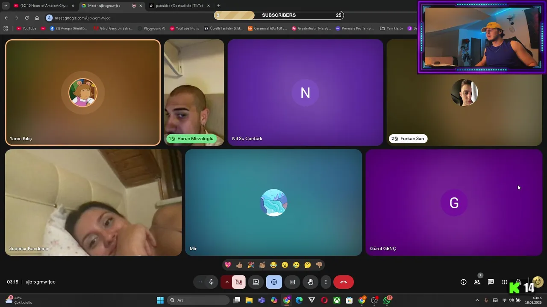Open Microsoft Teams from taskbar
547x307 pixels.
click(x=262, y=300)
